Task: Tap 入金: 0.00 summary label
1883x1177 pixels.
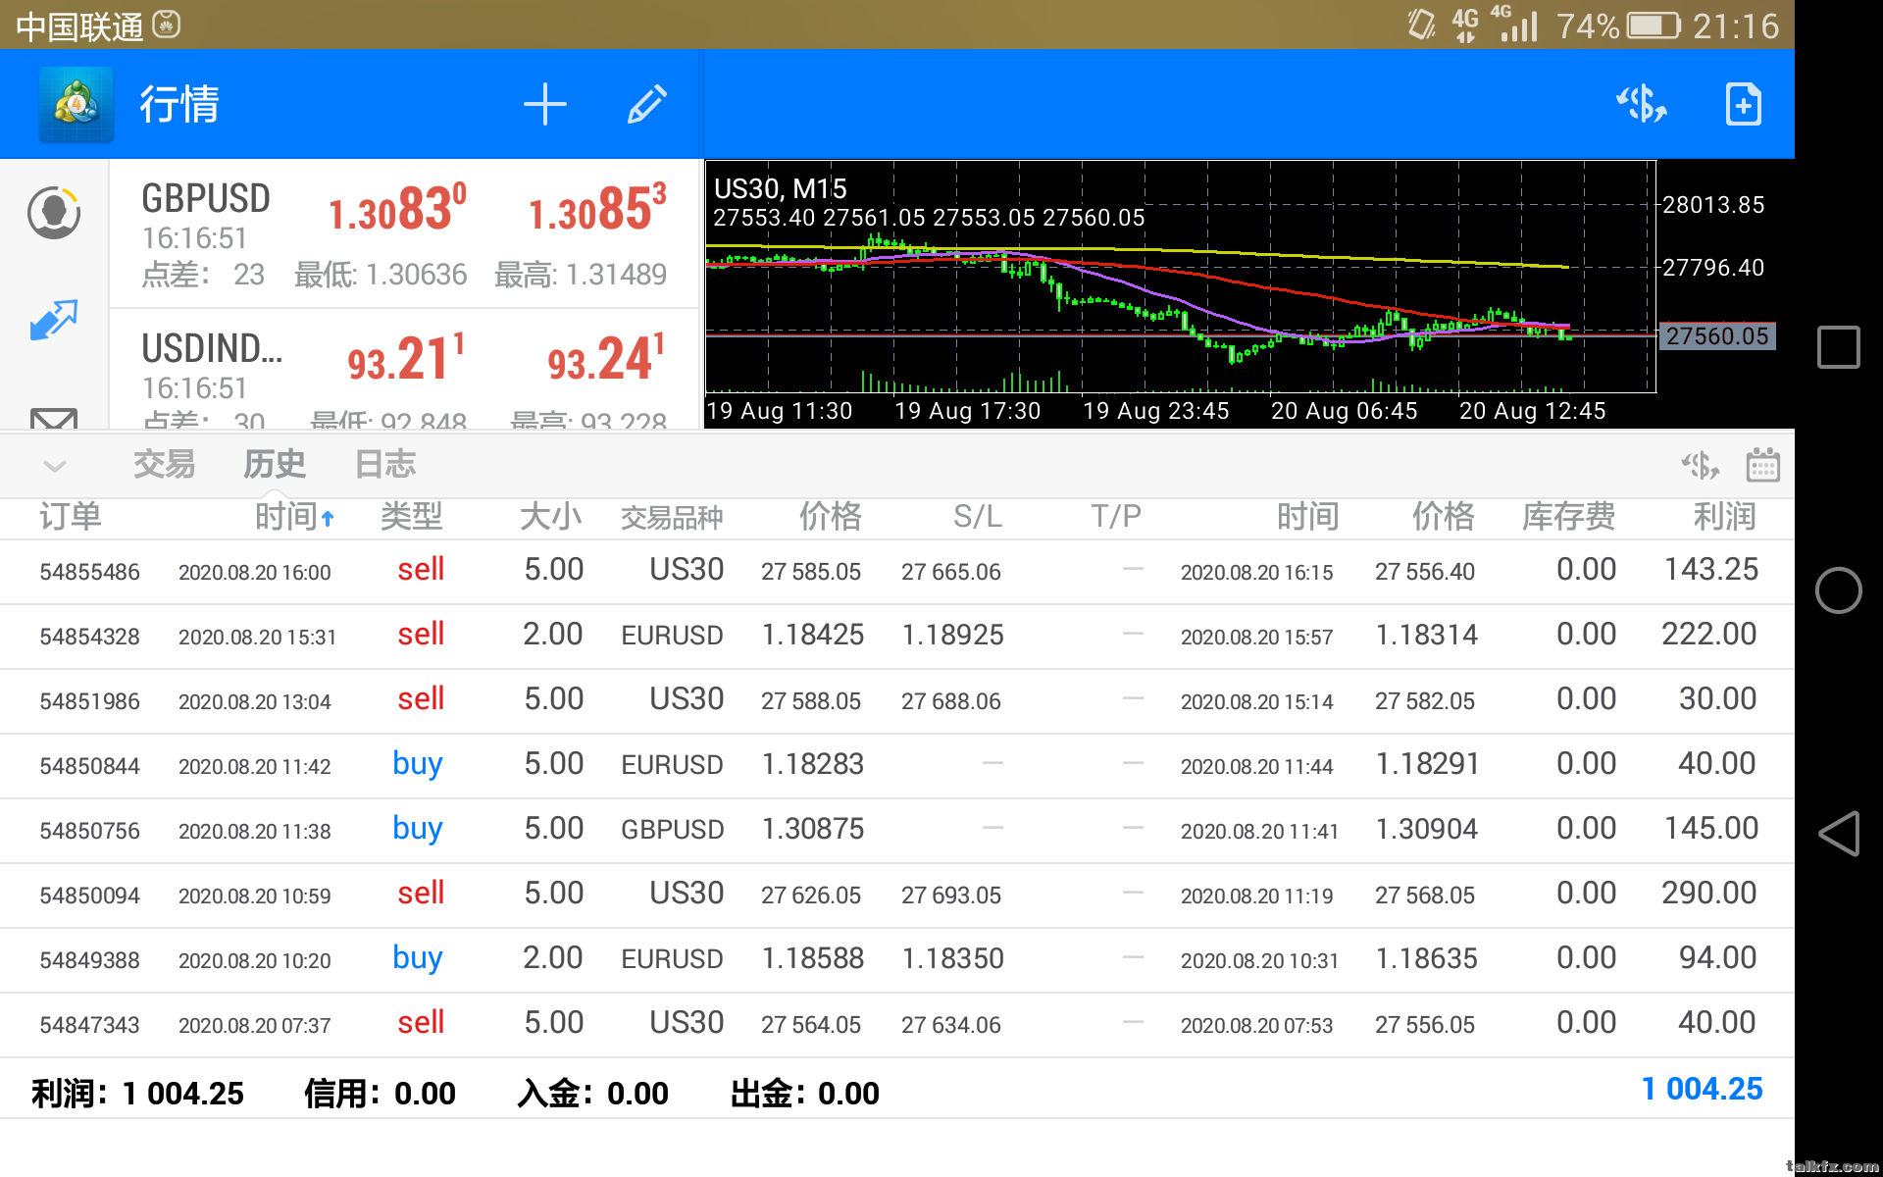Action: [x=593, y=1094]
